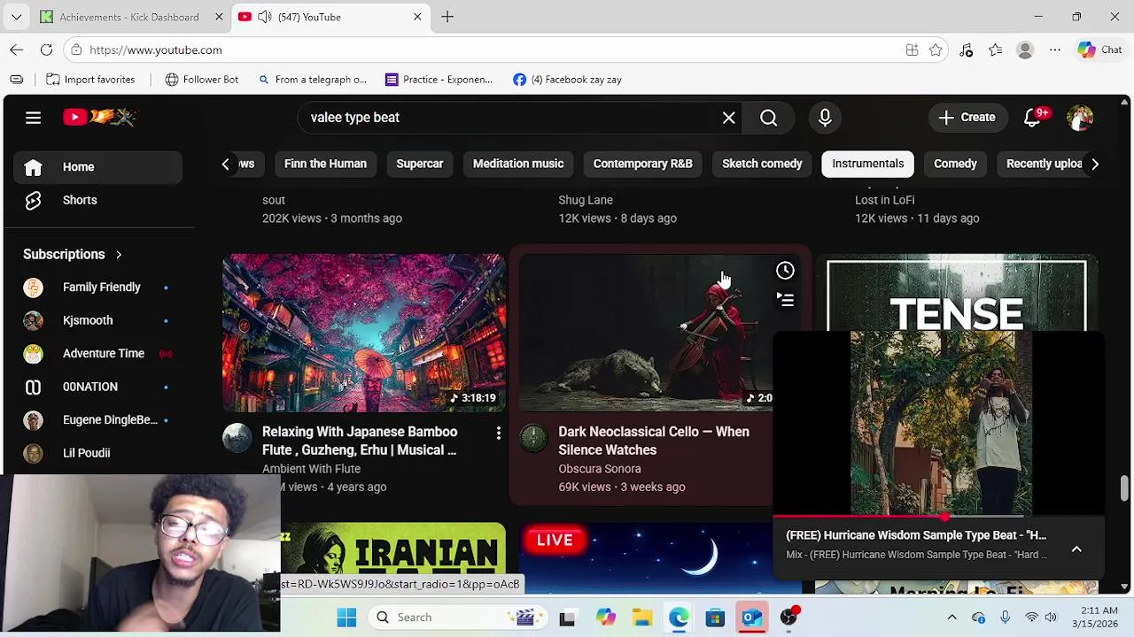The height and width of the screenshot is (637, 1134).
Task: Select the Contemporary R&B chip
Action: tap(642, 164)
